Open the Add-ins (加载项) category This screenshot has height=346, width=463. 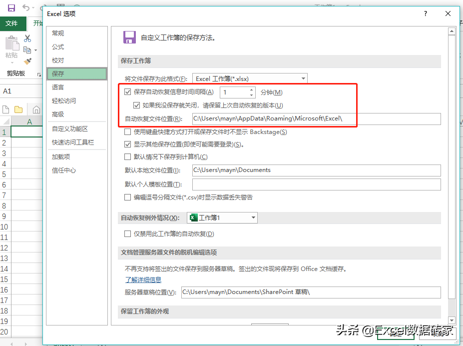(x=77, y=157)
